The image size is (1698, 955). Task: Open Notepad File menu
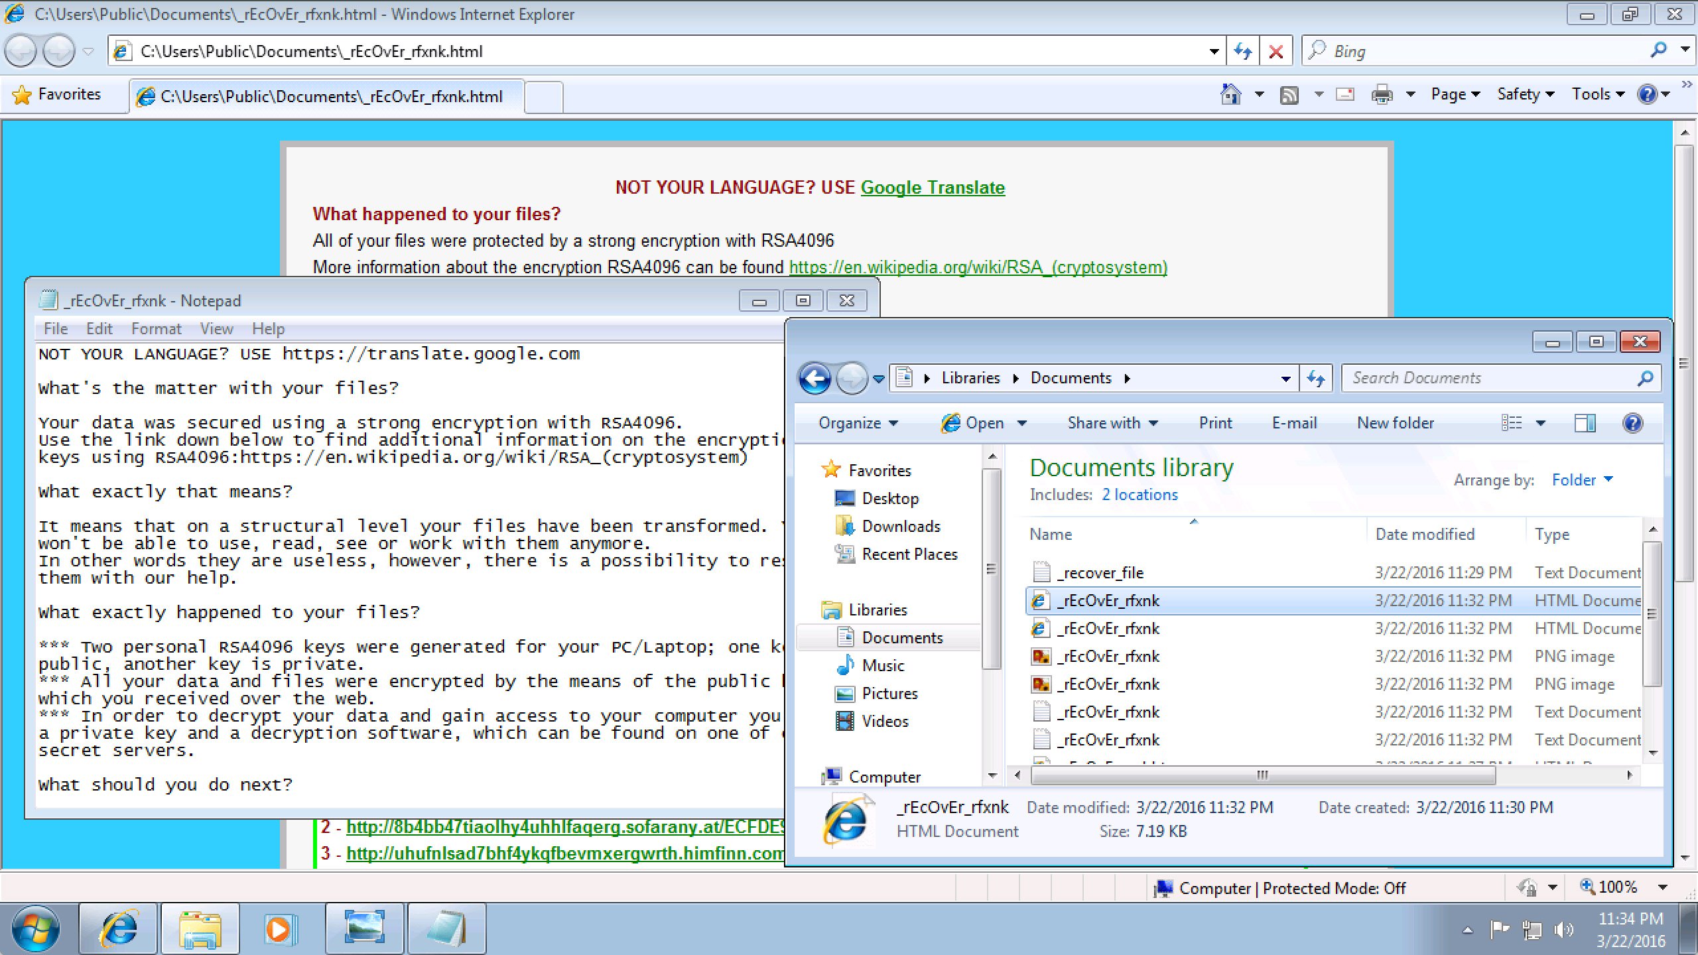56,329
